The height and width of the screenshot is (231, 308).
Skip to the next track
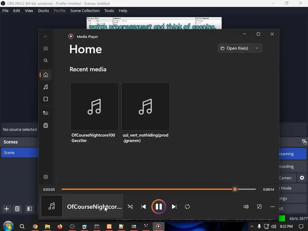[174, 207]
